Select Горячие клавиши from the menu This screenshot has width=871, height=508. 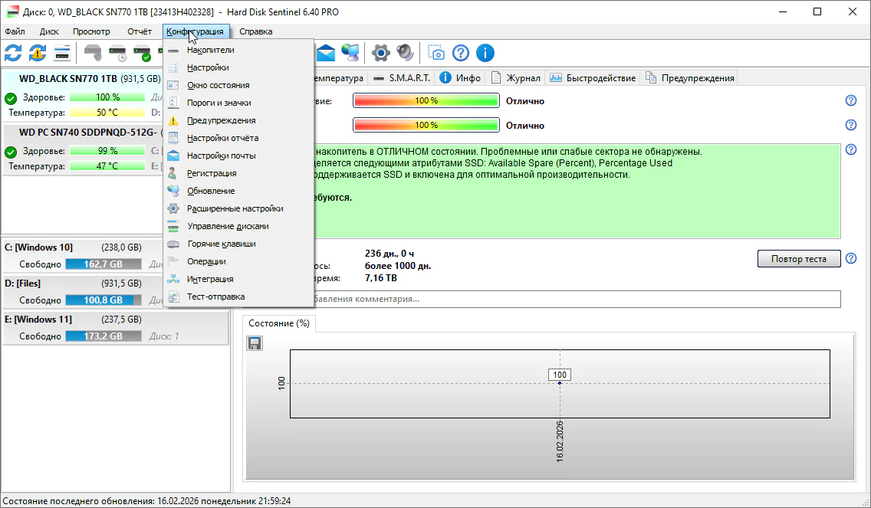click(222, 244)
